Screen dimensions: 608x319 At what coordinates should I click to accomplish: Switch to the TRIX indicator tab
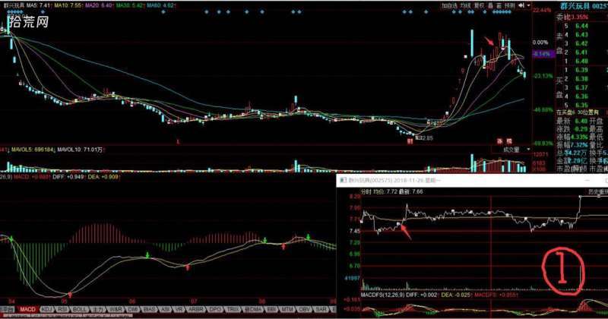(x=233, y=309)
